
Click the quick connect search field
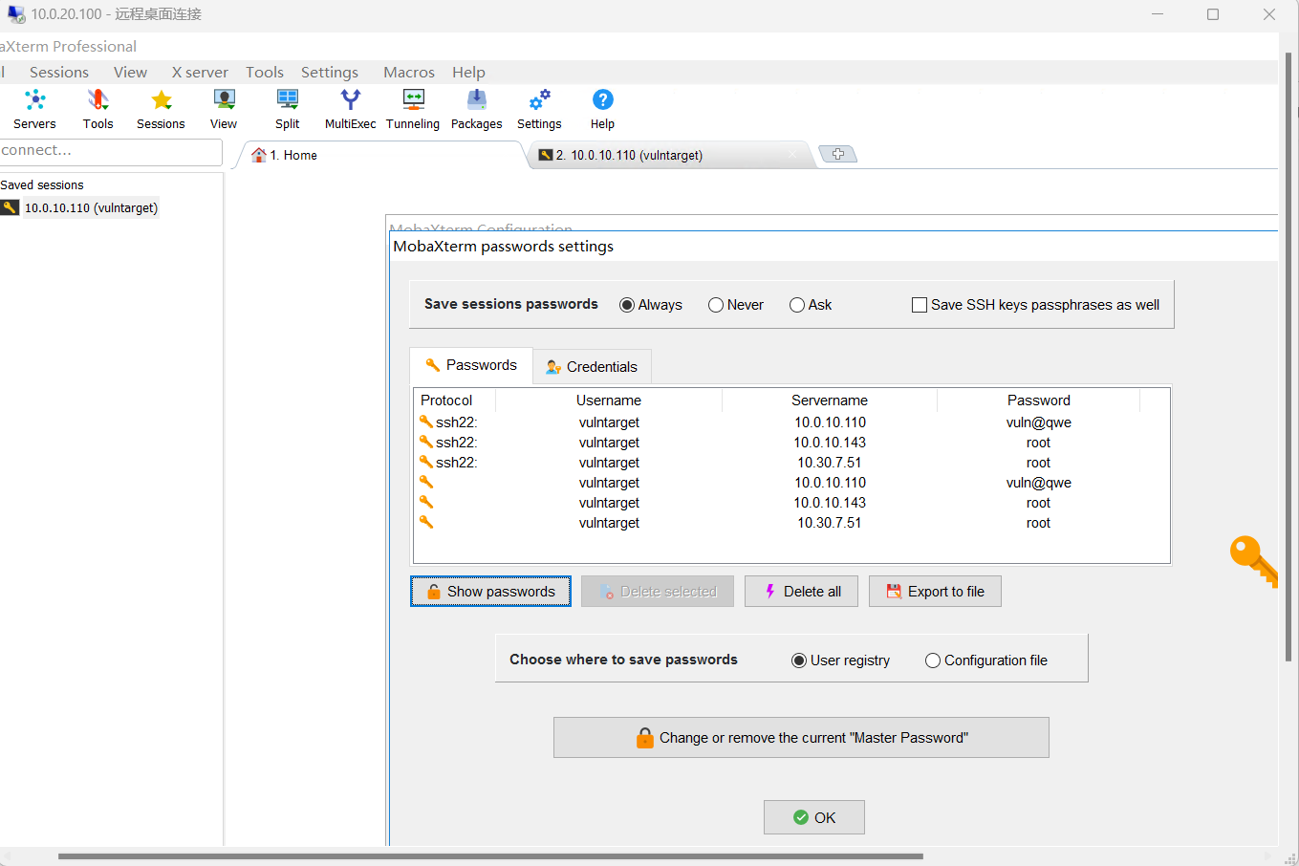coord(110,151)
